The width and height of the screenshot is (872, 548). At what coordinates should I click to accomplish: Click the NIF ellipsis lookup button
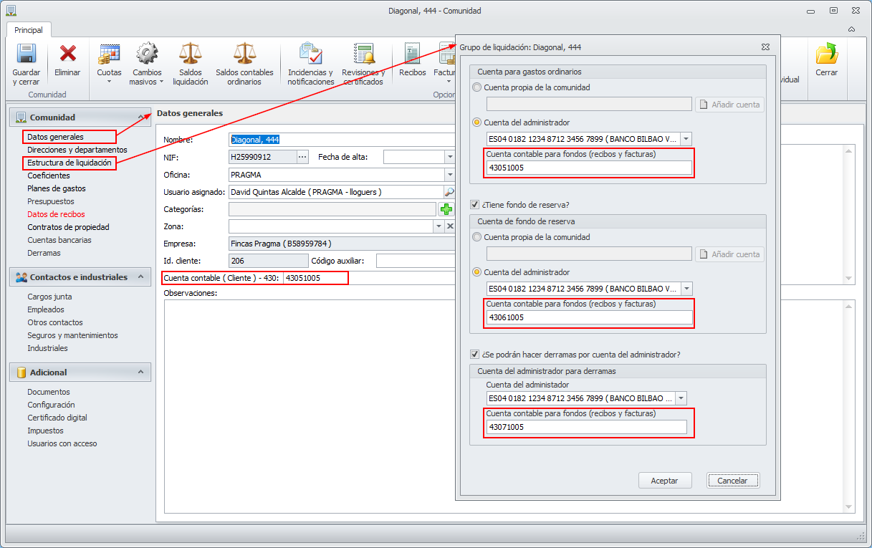click(x=302, y=156)
